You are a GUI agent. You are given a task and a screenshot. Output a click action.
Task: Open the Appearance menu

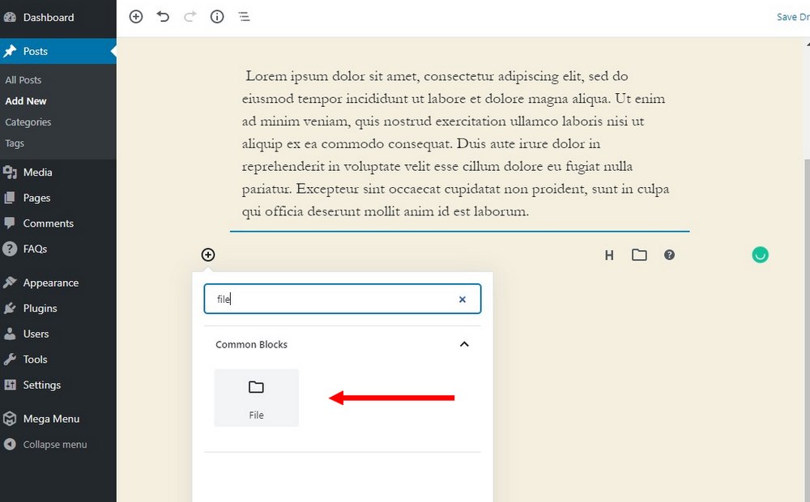pos(51,282)
